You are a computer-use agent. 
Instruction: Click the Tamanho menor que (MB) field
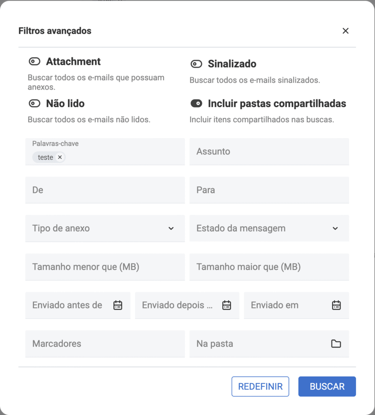tap(105, 267)
